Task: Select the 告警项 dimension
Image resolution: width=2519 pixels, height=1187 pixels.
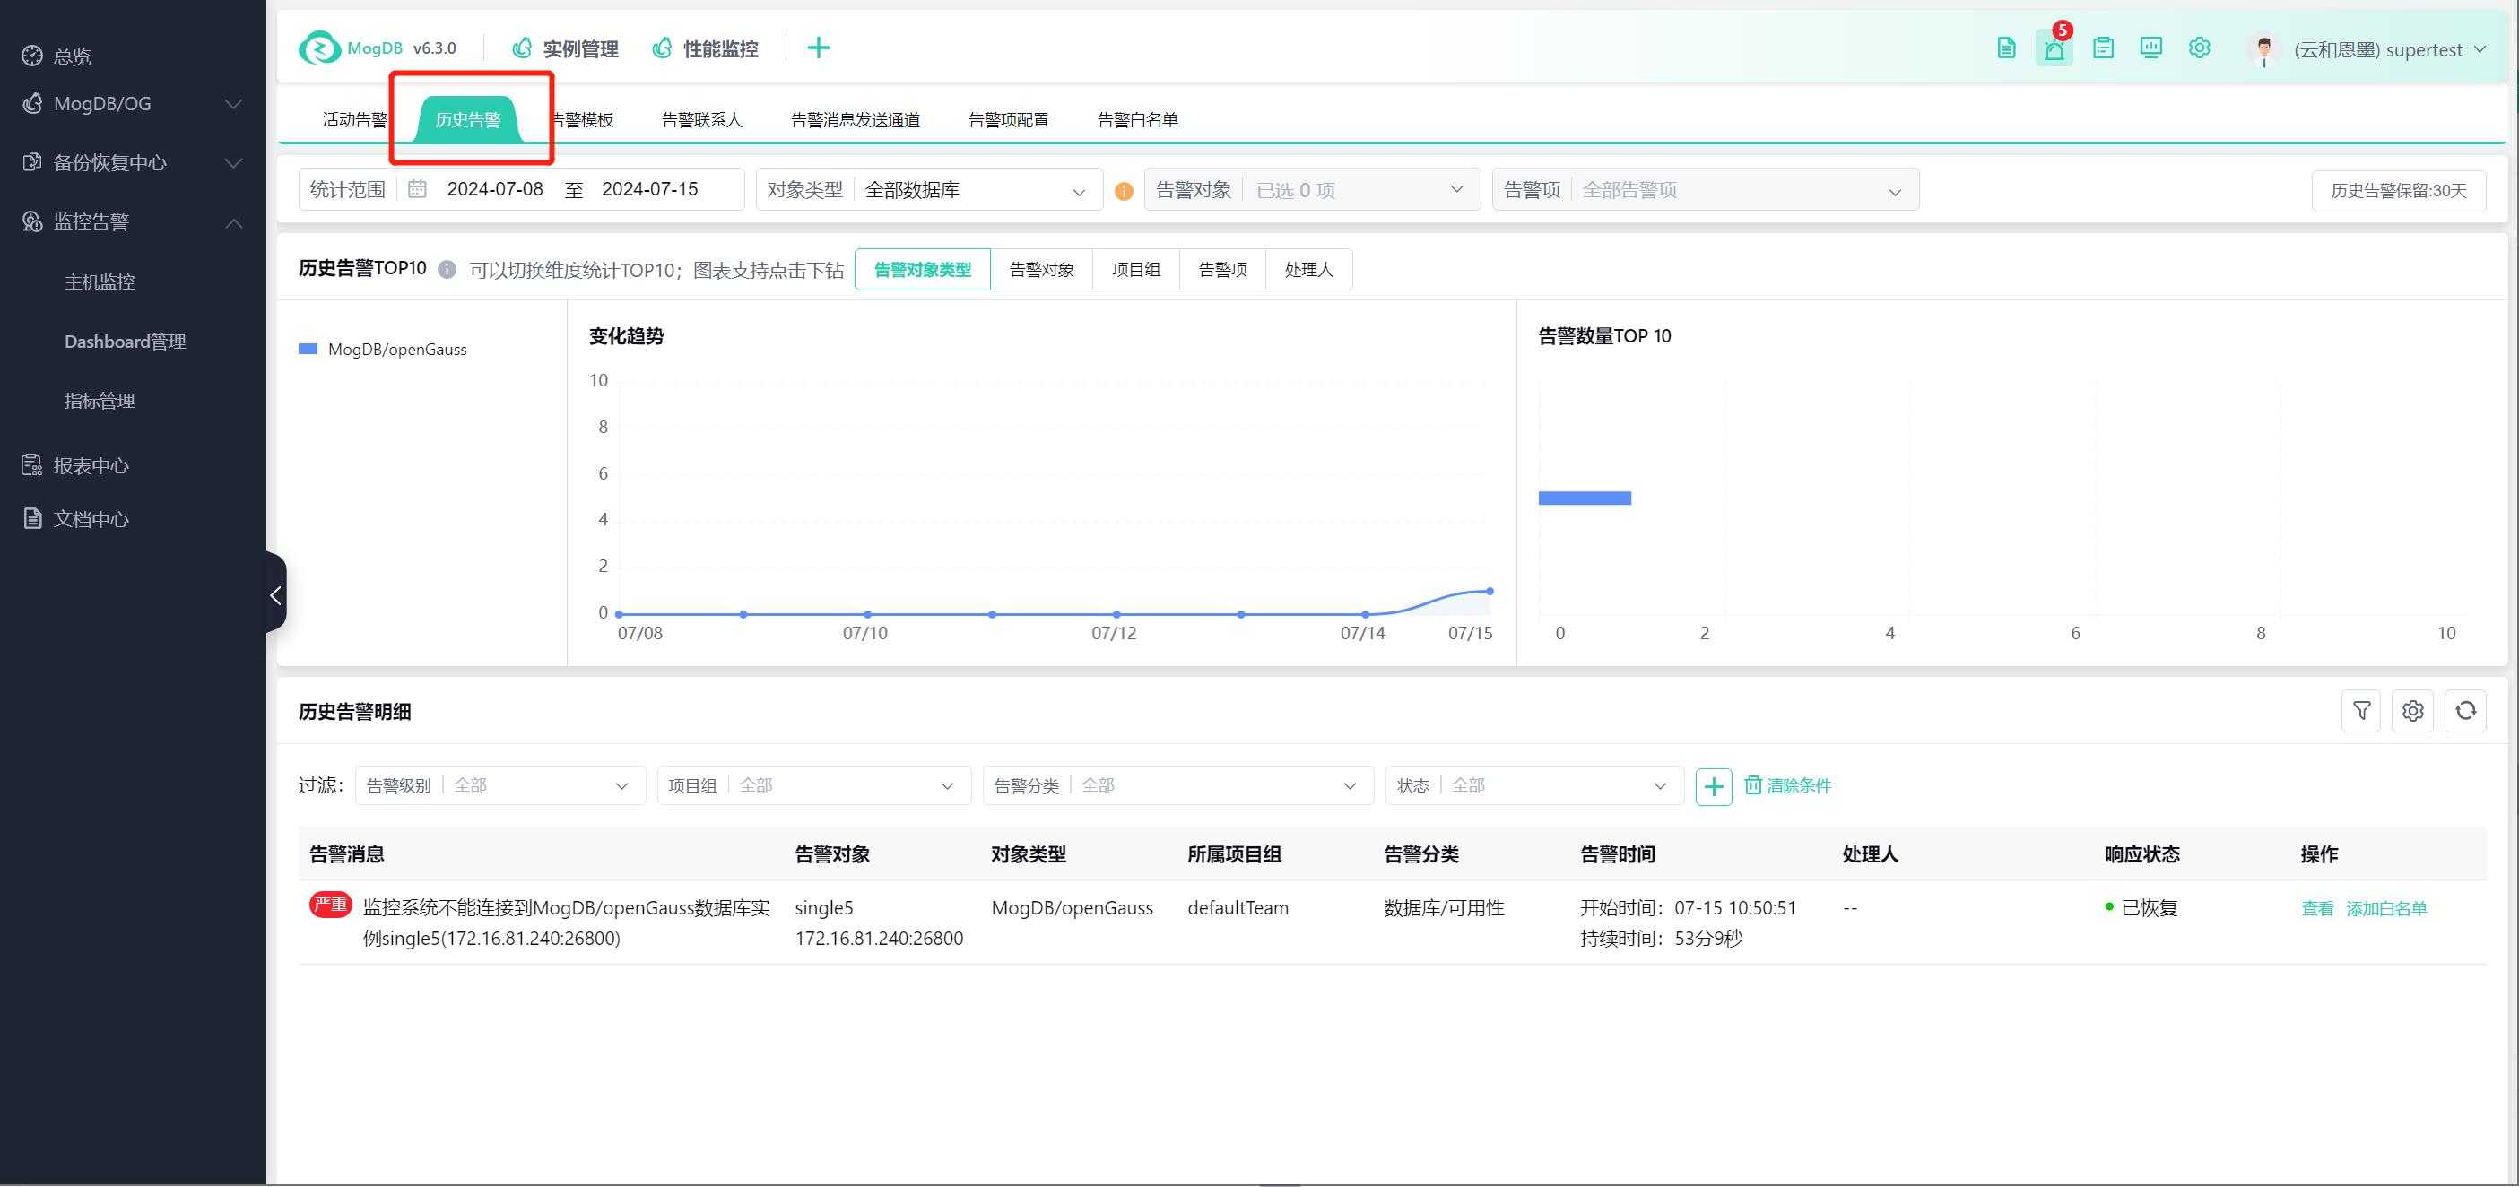Action: click(1222, 269)
